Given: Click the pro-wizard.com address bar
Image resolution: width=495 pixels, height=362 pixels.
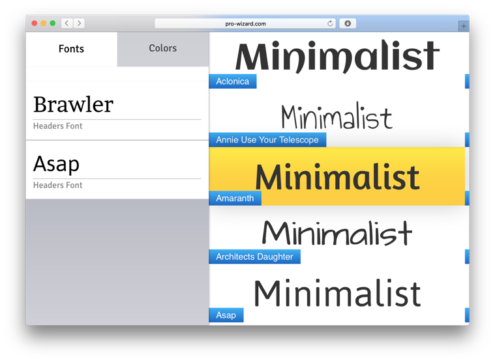Looking at the screenshot, I should pos(245,23).
